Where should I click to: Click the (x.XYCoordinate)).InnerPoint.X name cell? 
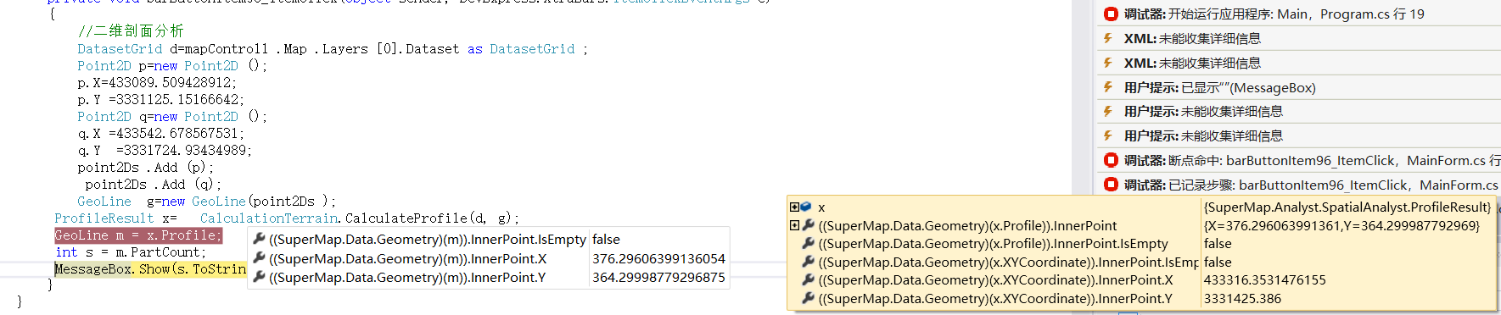pyautogui.click(x=995, y=280)
